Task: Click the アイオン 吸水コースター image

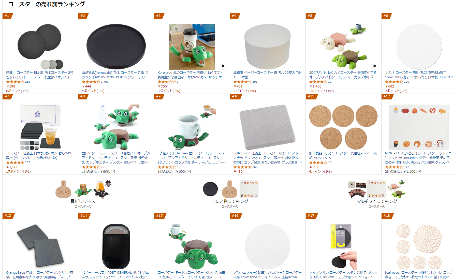Action: coord(343,247)
